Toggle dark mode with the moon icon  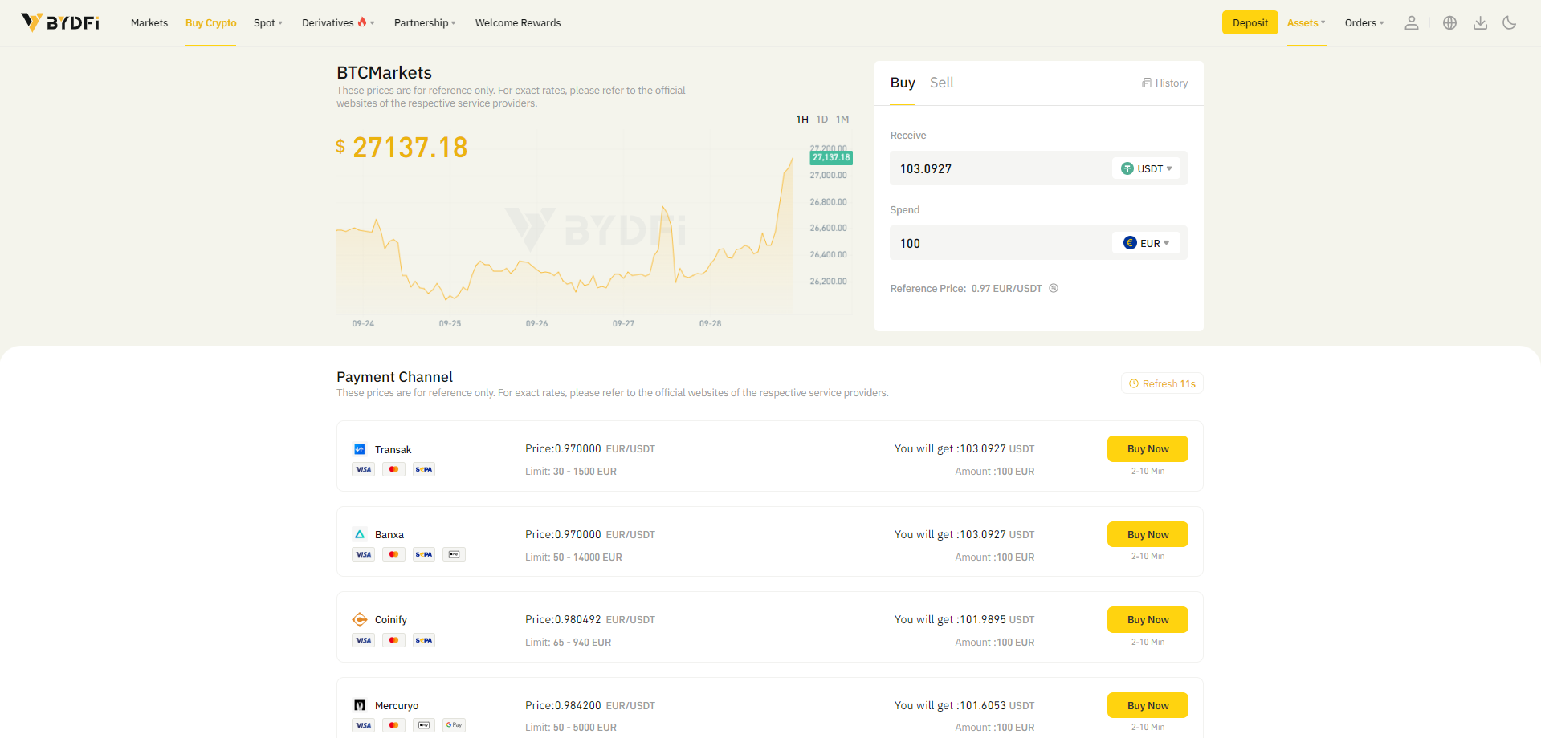[x=1510, y=23]
